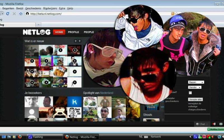Open the Vrienden dropdown
Screen dimensions: 224x140
195,87
